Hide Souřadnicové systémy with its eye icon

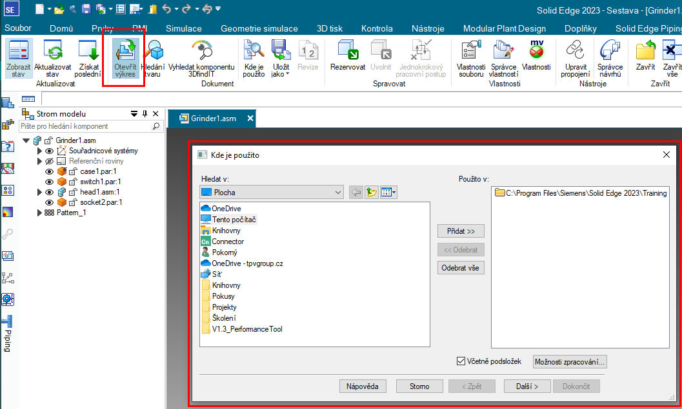(50, 151)
